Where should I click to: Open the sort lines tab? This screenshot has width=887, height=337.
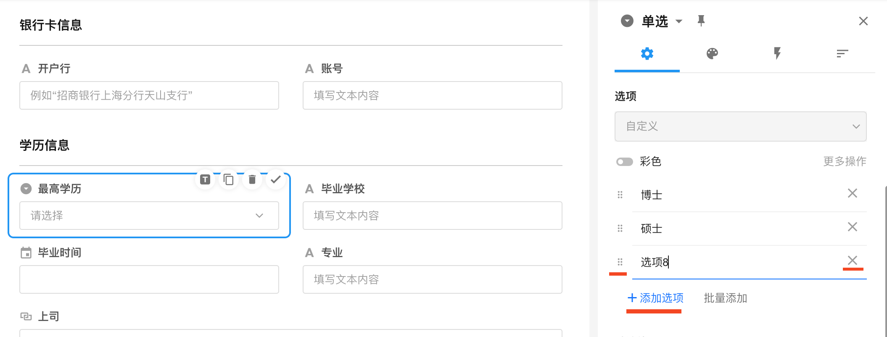tap(842, 54)
